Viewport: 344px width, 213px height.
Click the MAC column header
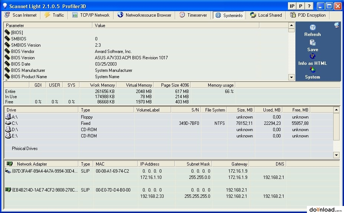pos(115,164)
